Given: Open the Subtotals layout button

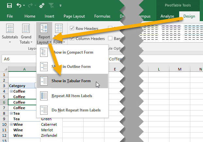Looking at the screenshot, I should click(10, 34).
